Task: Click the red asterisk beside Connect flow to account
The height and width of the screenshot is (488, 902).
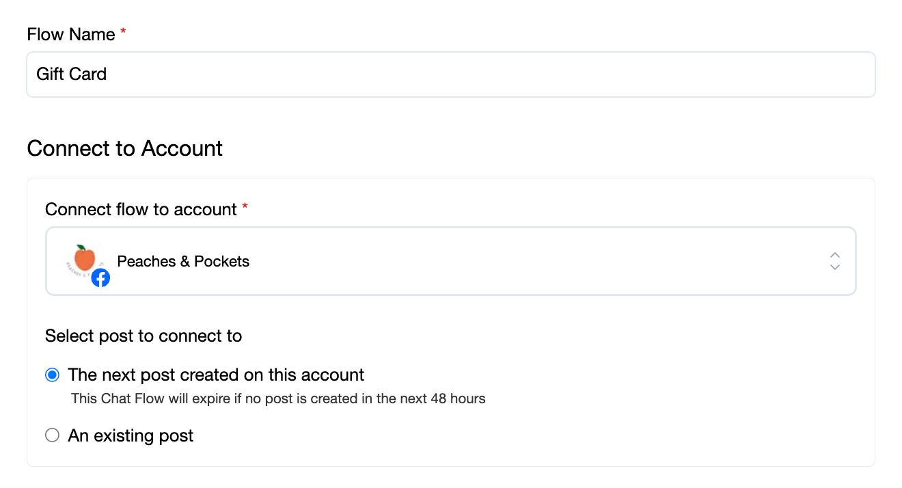Action: 245,207
